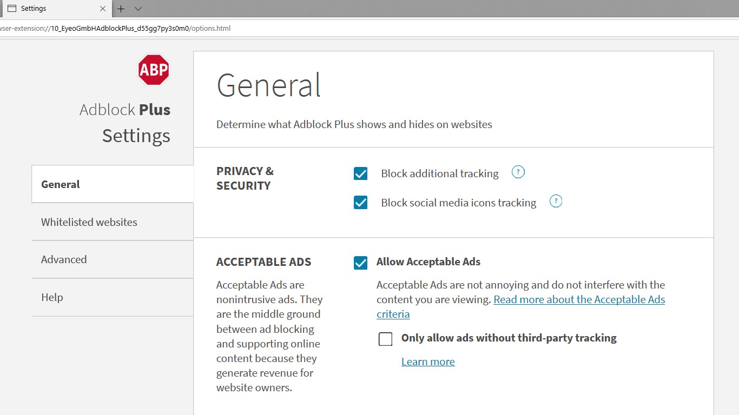Go to the Help section
This screenshot has width=739, height=415.
point(52,297)
